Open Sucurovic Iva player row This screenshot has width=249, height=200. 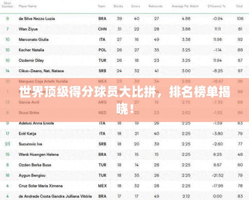point(124,144)
